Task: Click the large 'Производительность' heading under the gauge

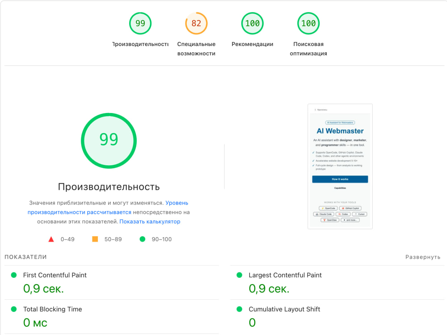Action: tap(109, 187)
